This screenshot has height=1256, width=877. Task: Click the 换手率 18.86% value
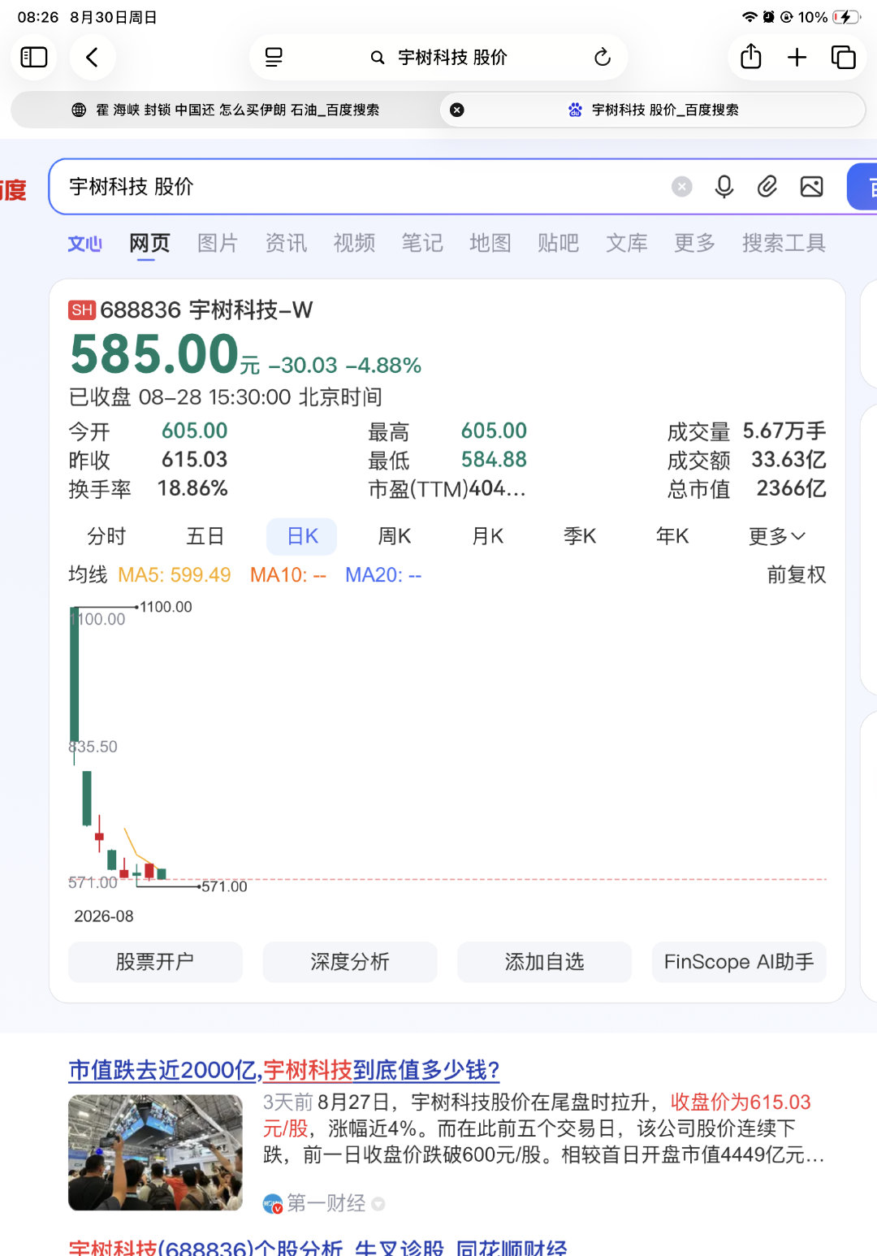point(192,488)
